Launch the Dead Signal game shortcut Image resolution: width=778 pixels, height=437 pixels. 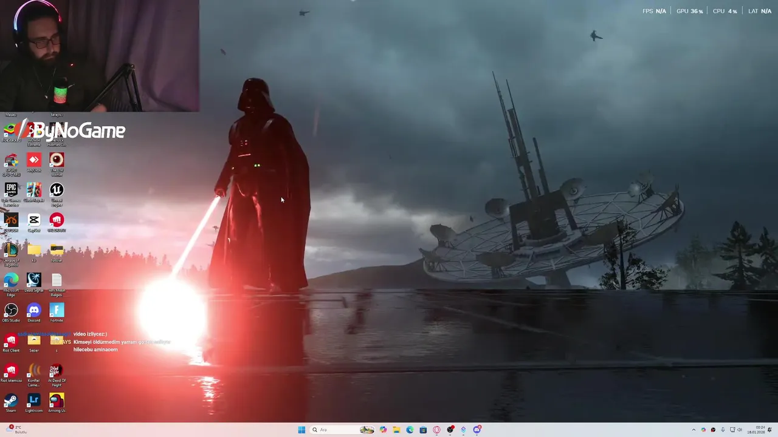click(34, 282)
